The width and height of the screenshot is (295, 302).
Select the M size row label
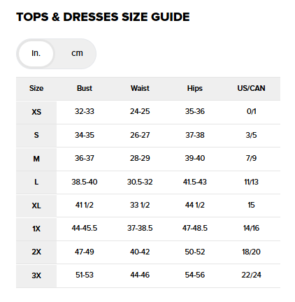[x=36, y=159]
